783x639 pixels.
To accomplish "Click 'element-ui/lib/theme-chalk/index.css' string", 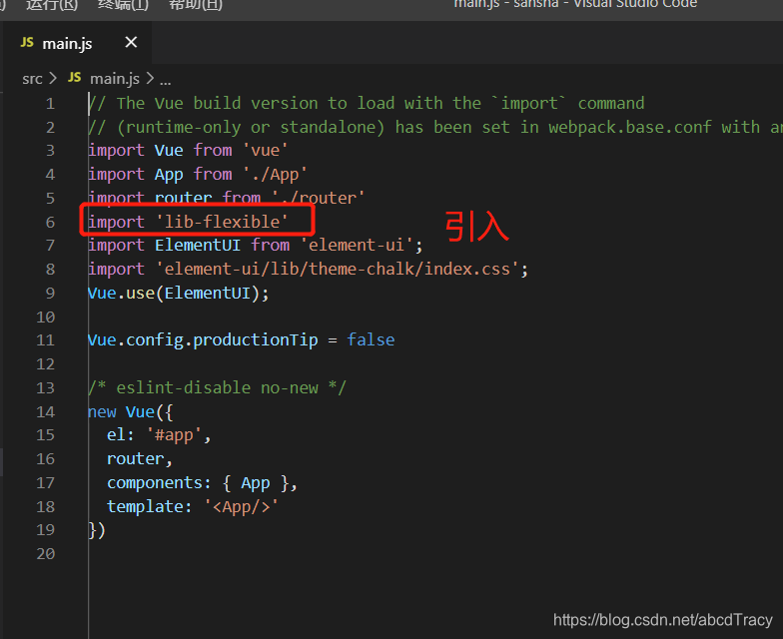I will tap(338, 270).
